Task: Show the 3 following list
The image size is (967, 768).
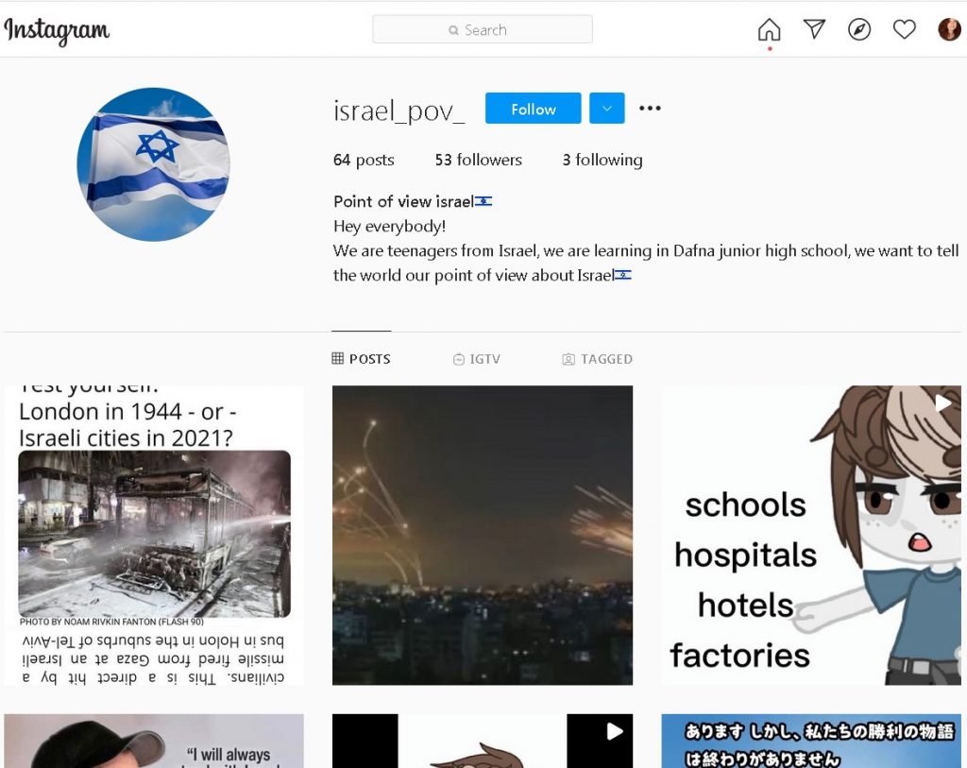Action: (602, 160)
